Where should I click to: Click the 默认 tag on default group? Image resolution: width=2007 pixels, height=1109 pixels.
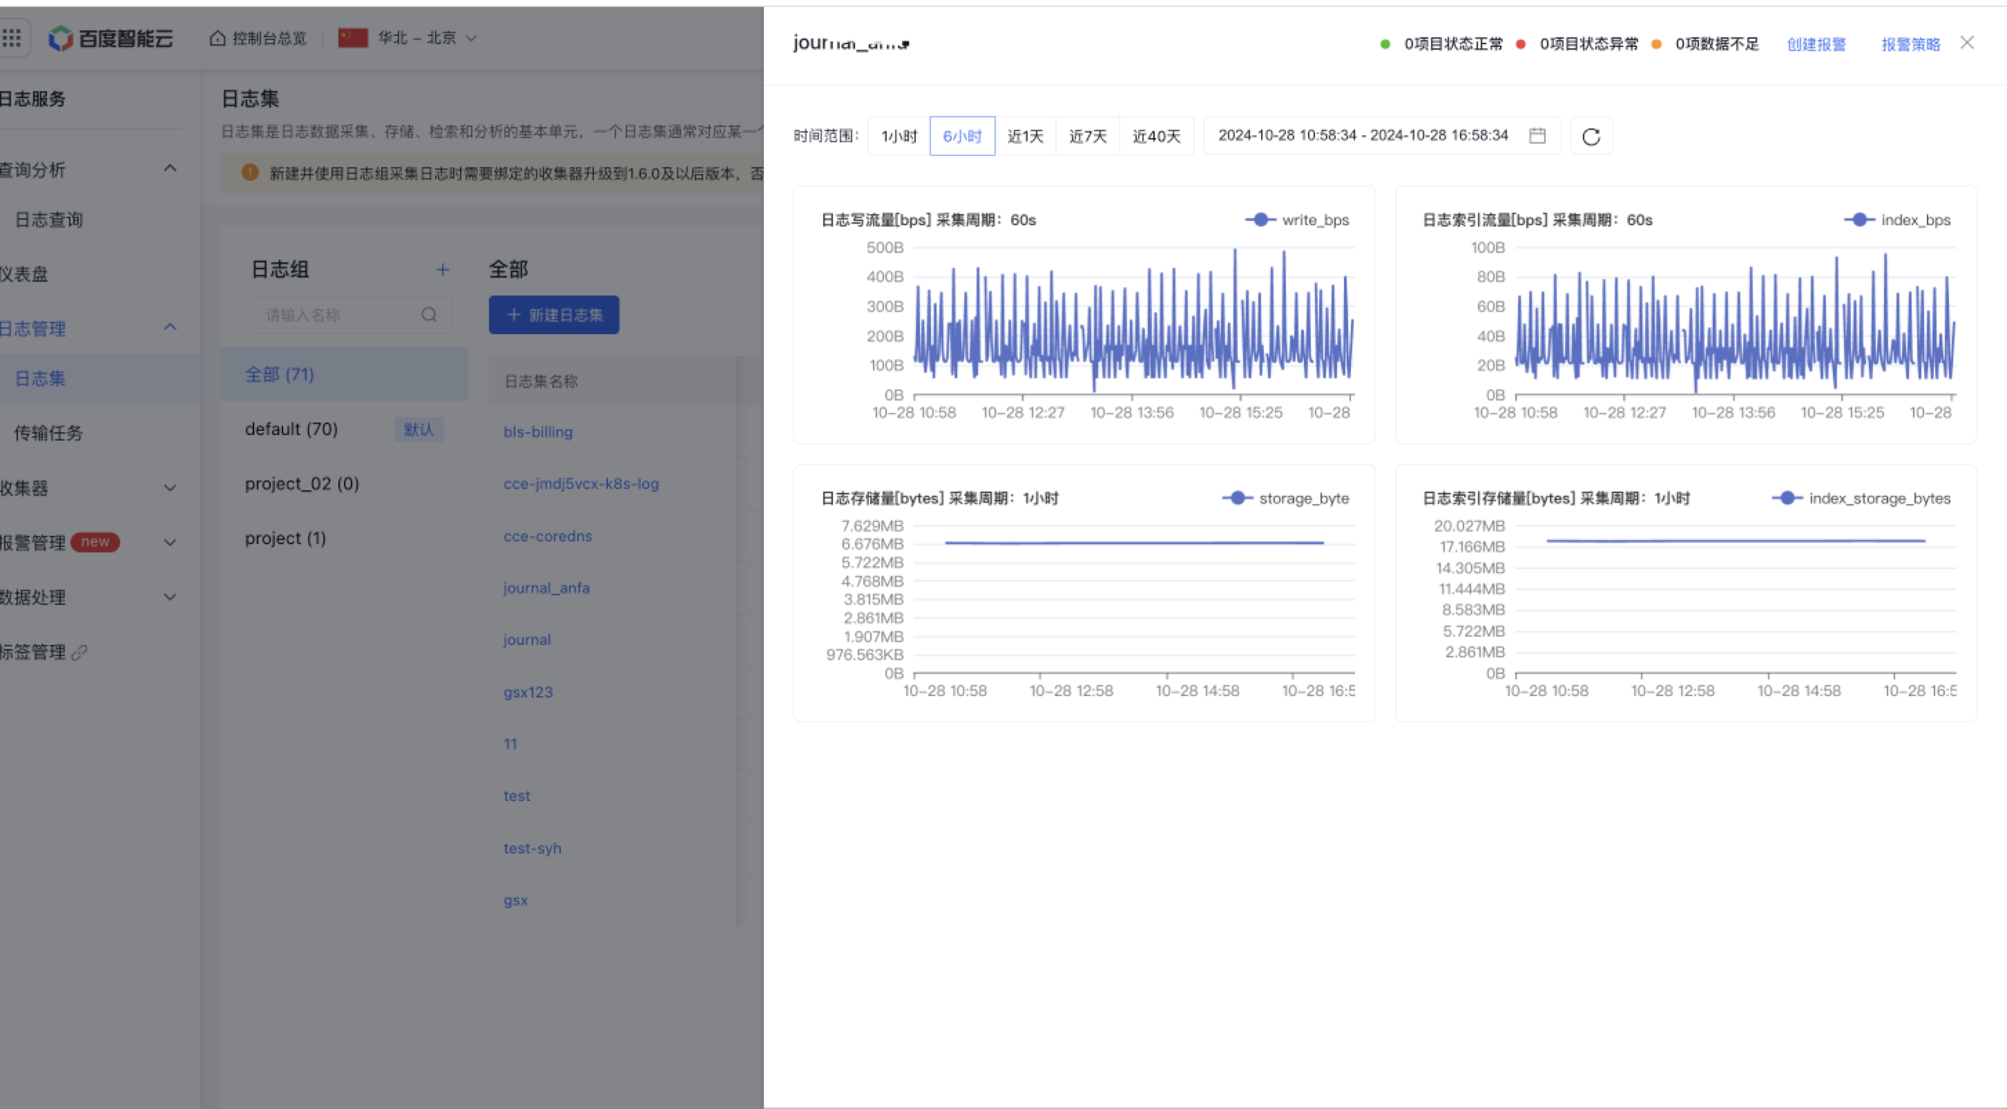tap(419, 429)
